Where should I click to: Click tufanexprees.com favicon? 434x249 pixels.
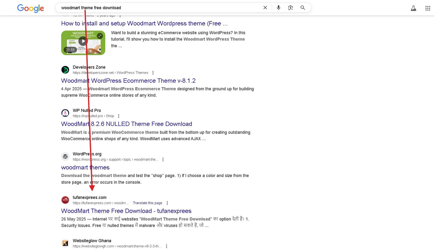pyautogui.click(x=65, y=200)
